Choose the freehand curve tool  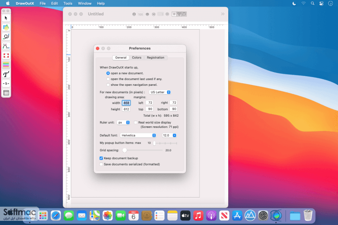(6, 37)
